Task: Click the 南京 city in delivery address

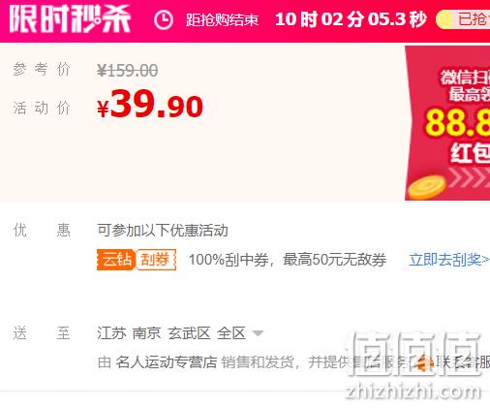Action: pos(147,333)
